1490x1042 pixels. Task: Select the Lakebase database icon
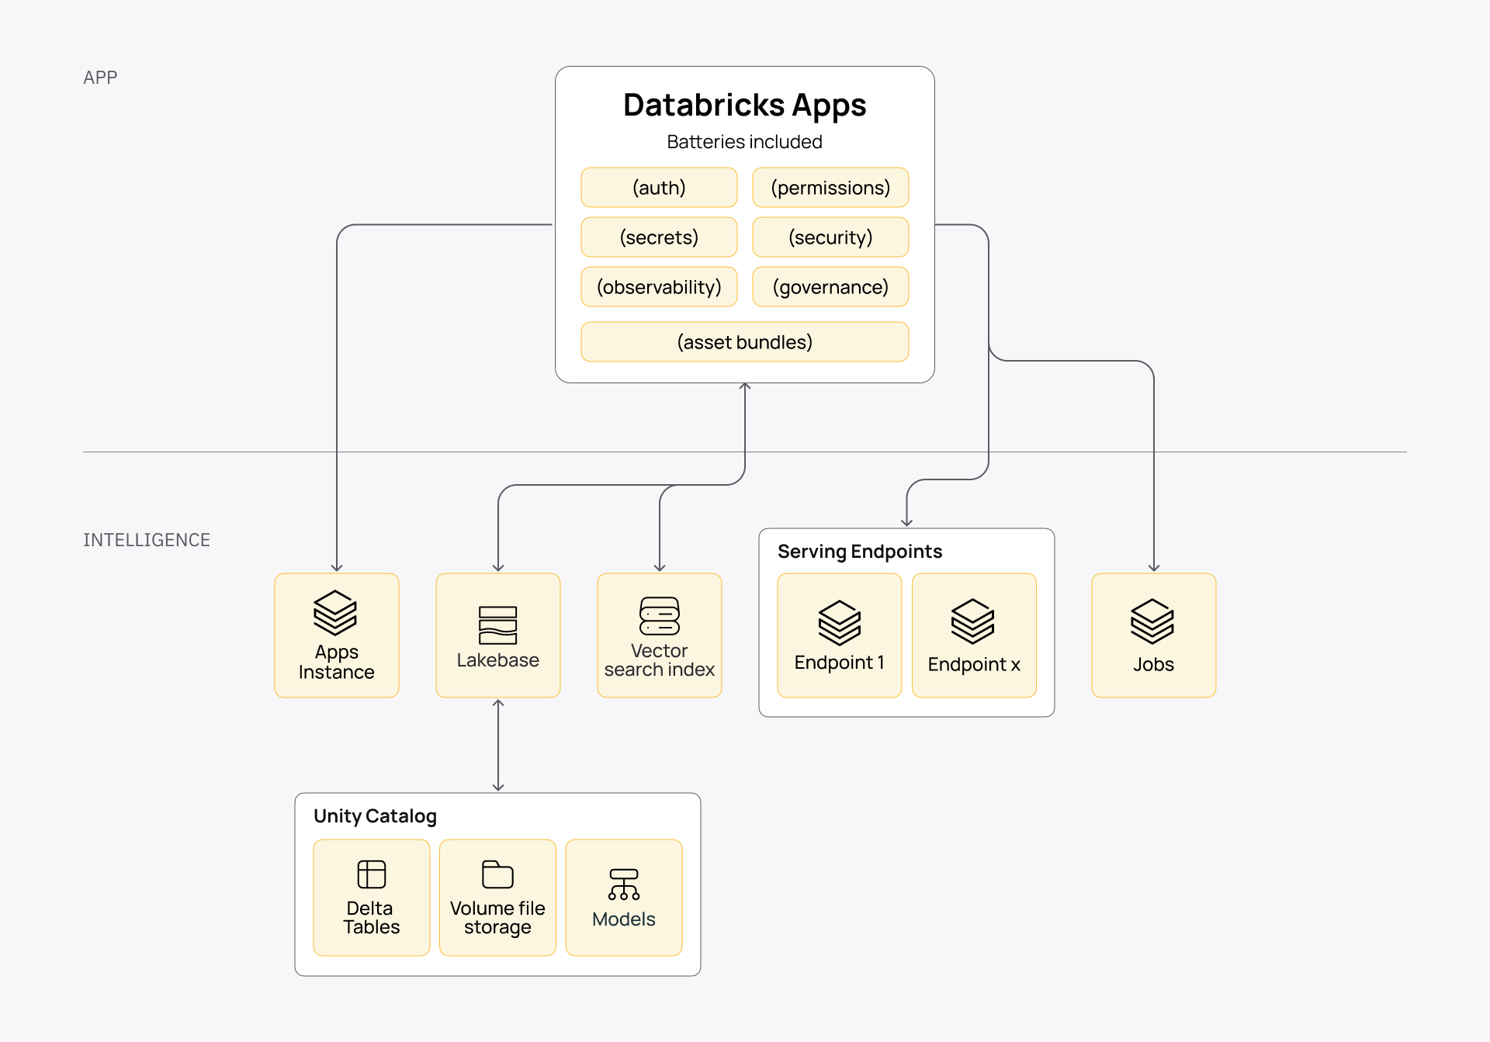(497, 625)
